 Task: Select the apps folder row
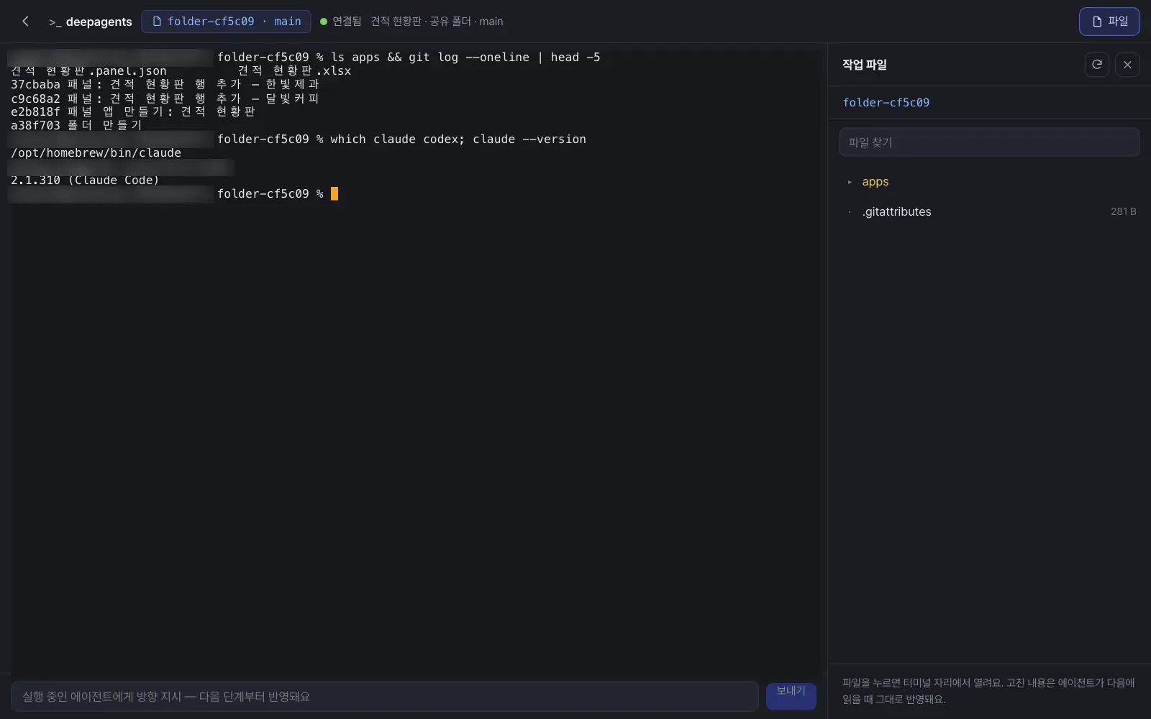[989, 182]
